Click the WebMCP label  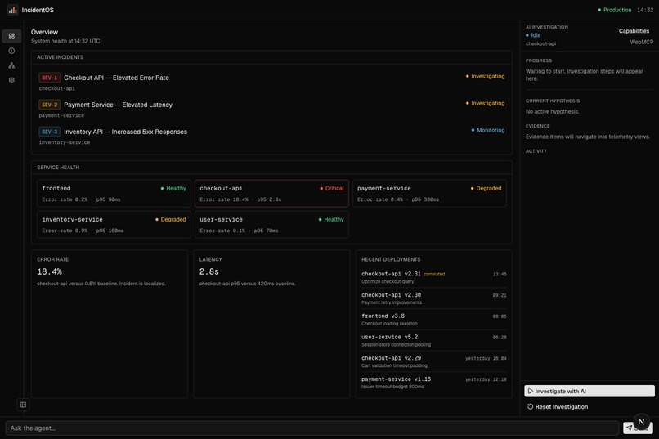641,42
